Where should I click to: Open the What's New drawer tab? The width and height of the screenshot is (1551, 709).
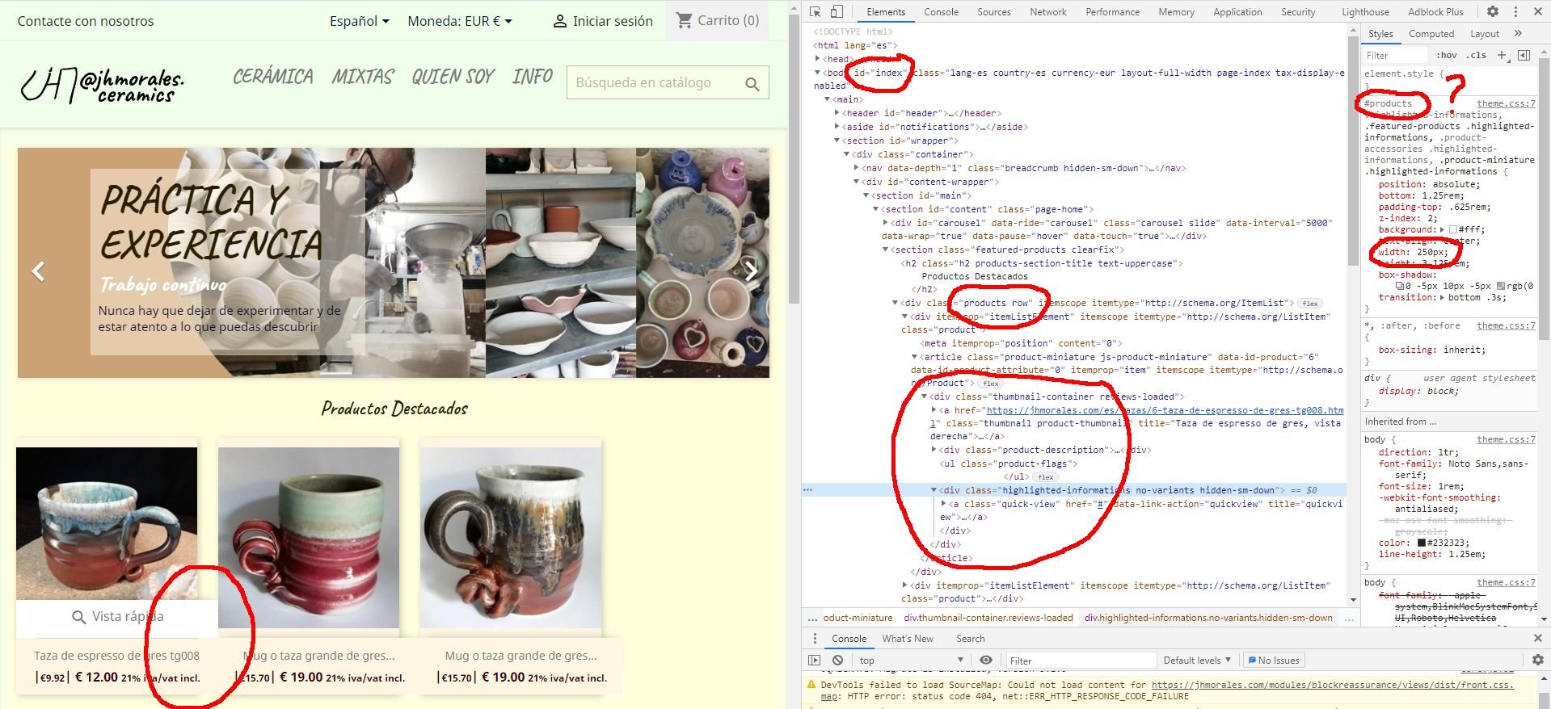click(x=908, y=639)
